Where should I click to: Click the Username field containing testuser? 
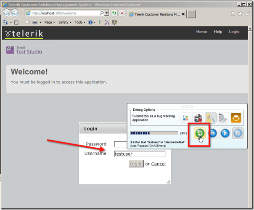140,154
